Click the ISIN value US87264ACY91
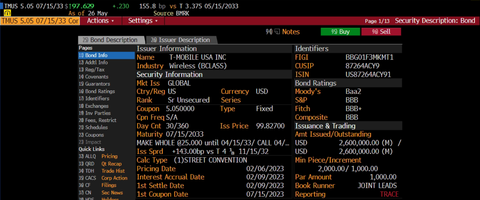480x200 pixels. pos(368,75)
